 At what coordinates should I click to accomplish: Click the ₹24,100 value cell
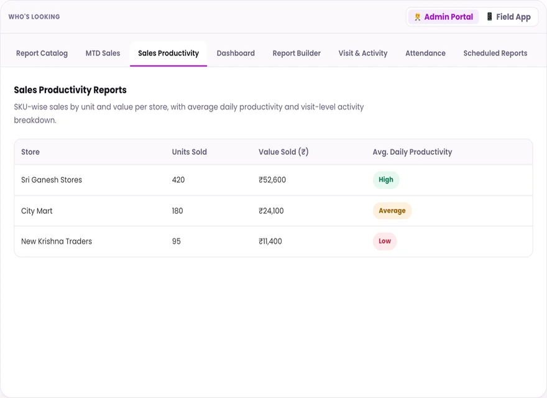pos(271,211)
